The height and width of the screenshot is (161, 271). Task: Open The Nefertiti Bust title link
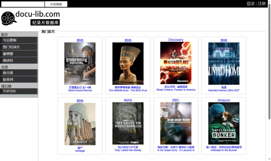tap(128, 89)
